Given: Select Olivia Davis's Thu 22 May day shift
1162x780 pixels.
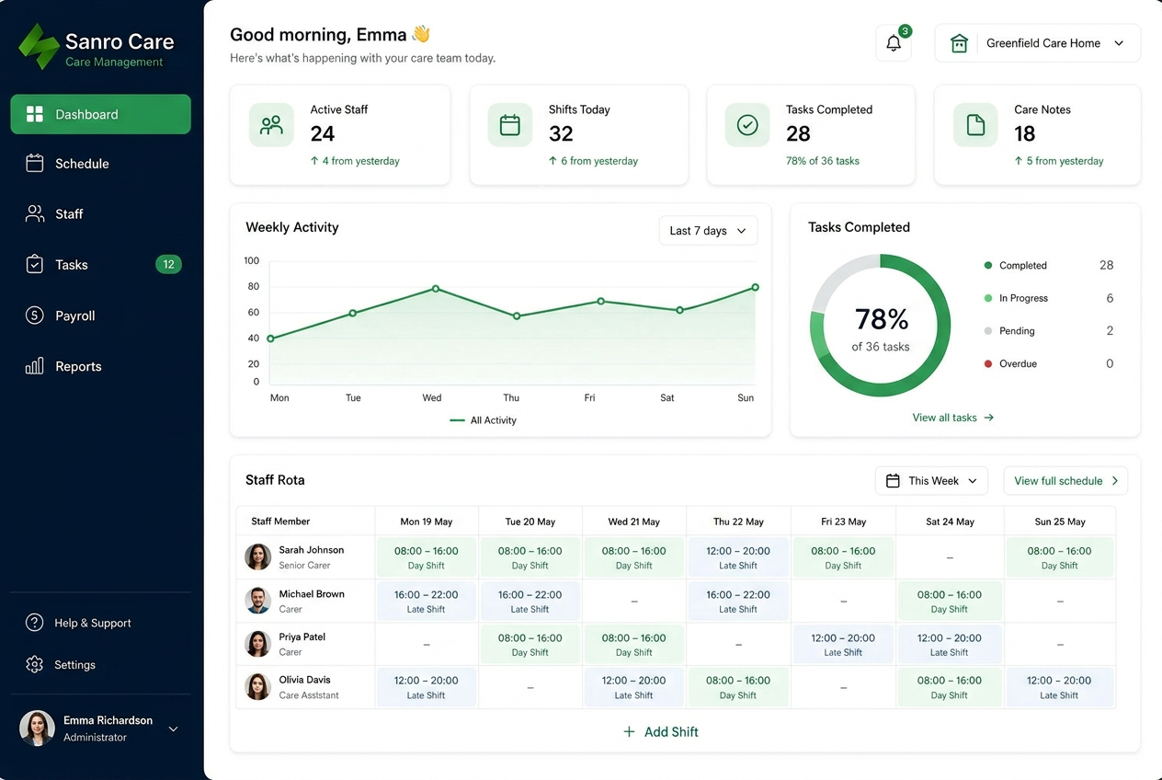Looking at the screenshot, I should pos(738,687).
